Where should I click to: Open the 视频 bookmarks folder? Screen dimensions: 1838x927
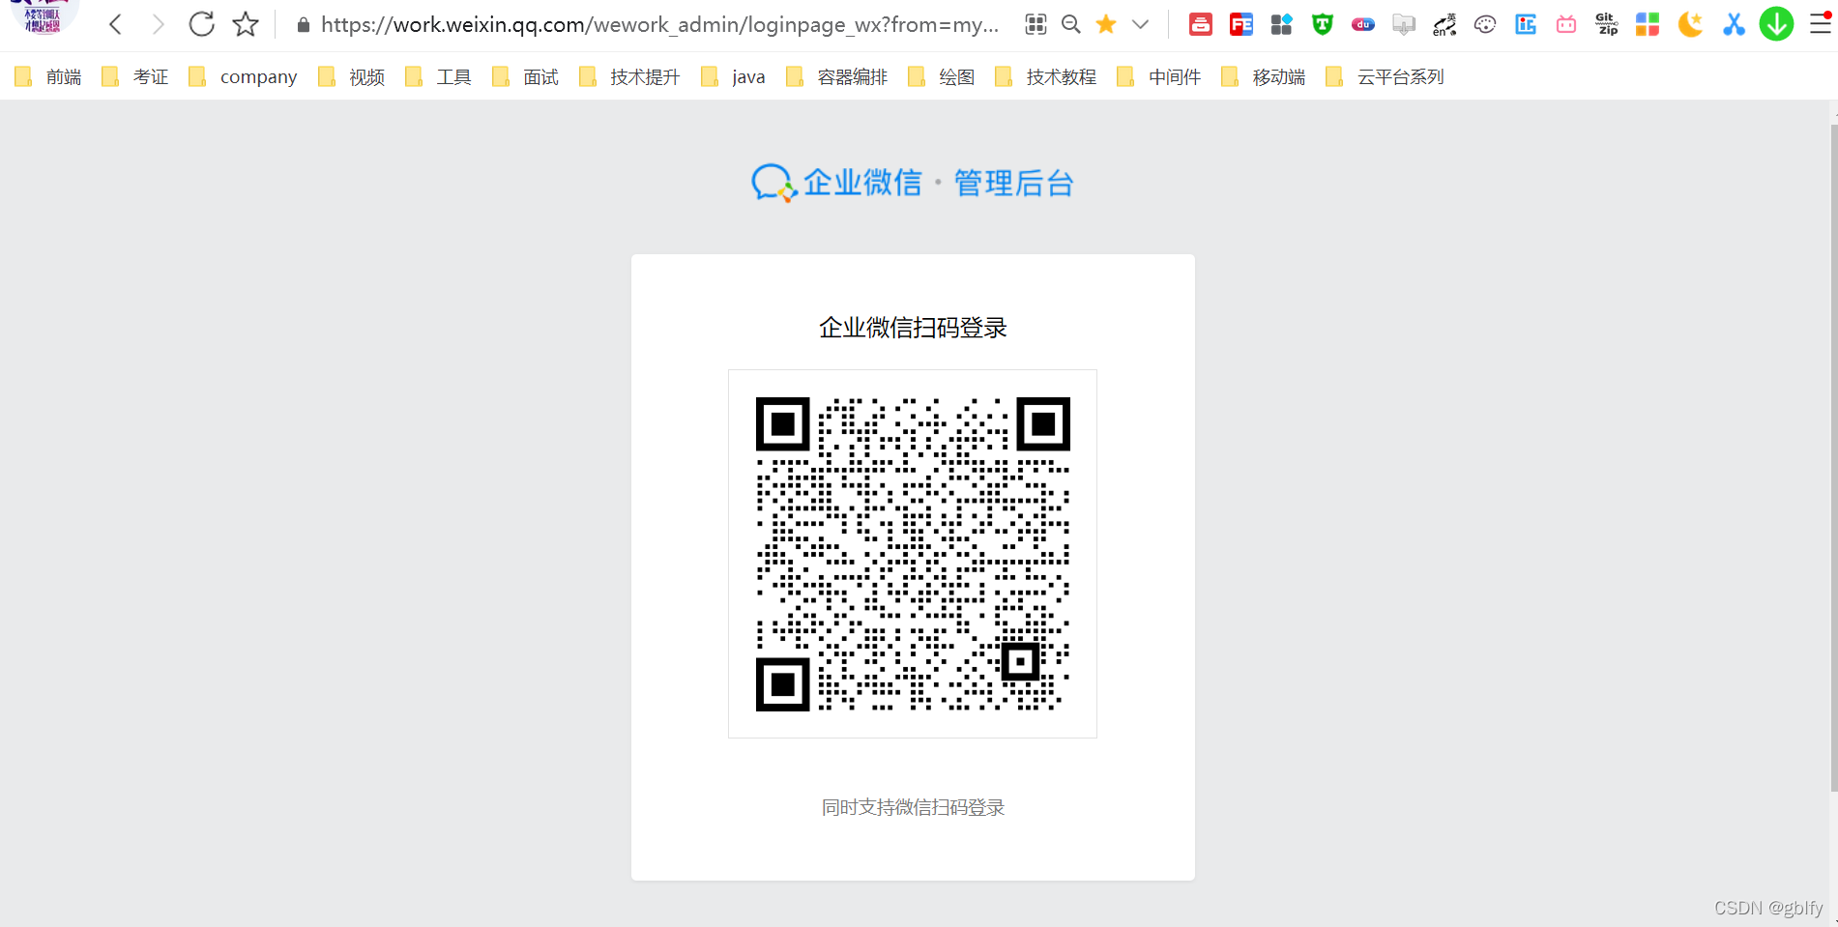pos(352,77)
